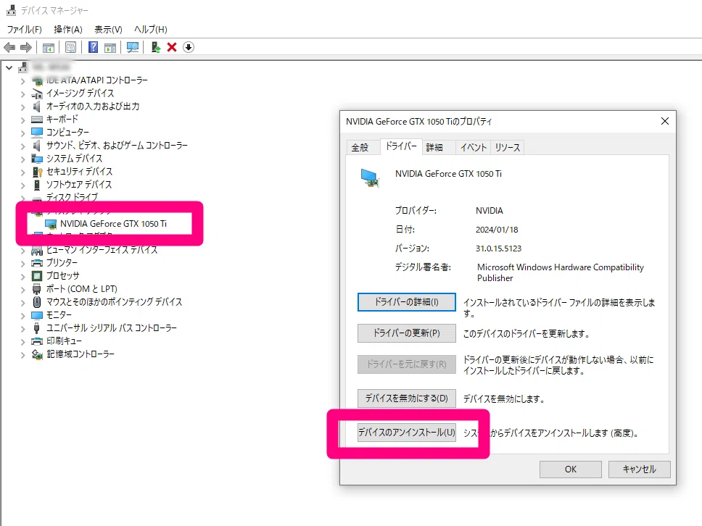Click the コンピューター monitor icon
Viewport: 702px width, 526px height.
pyautogui.click(x=37, y=133)
